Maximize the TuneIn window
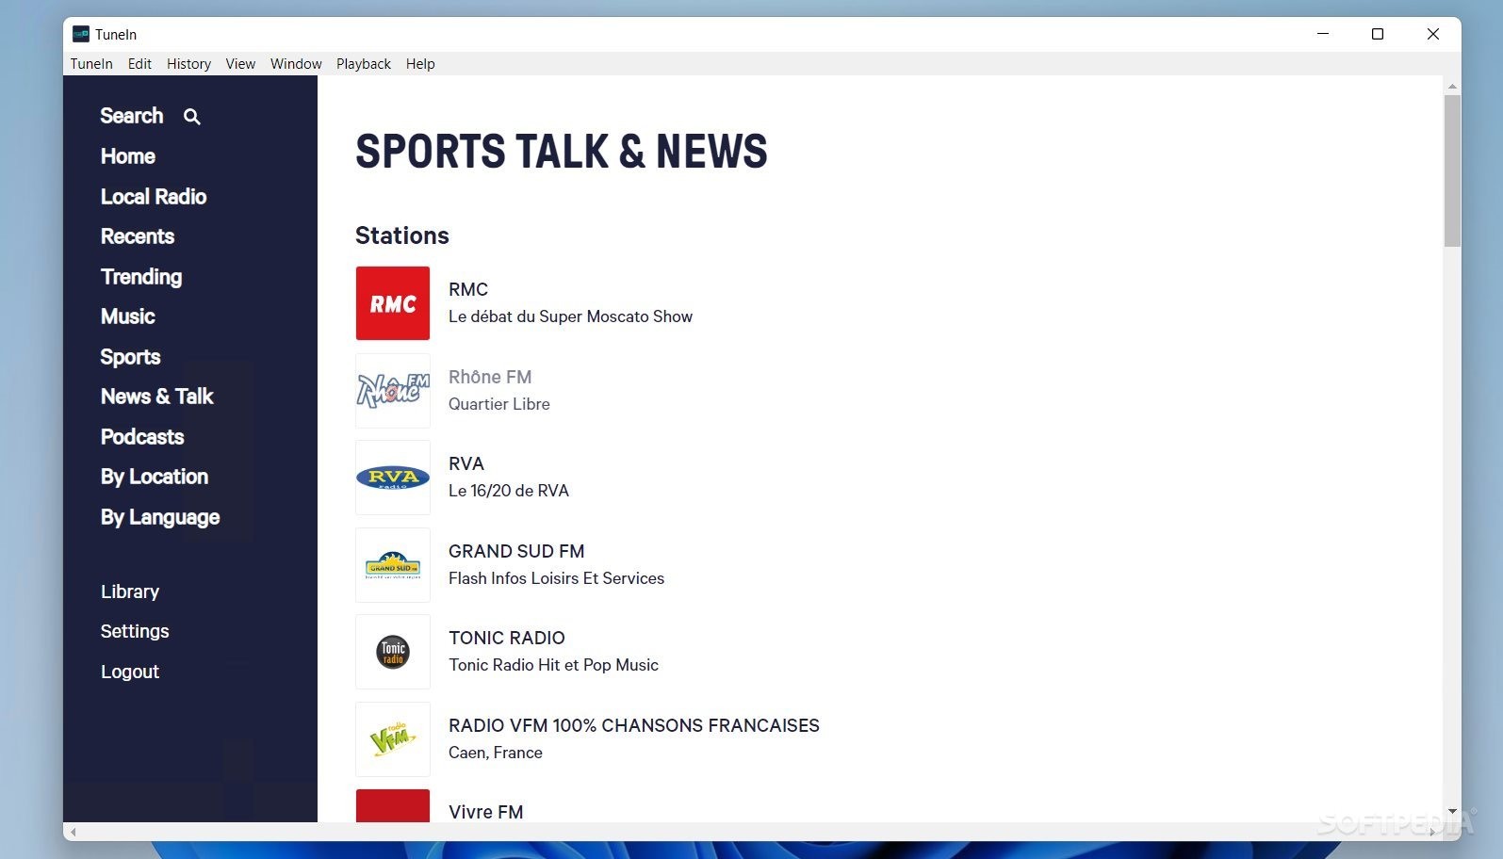1503x859 pixels. 1378,34
